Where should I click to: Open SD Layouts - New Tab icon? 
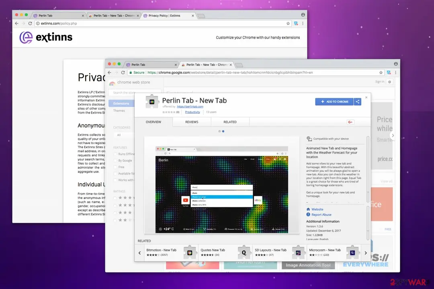(x=298, y=252)
